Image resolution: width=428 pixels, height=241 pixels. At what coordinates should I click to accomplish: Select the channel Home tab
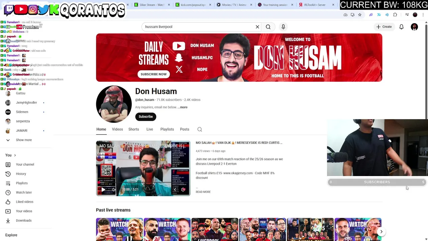(x=101, y=129)
